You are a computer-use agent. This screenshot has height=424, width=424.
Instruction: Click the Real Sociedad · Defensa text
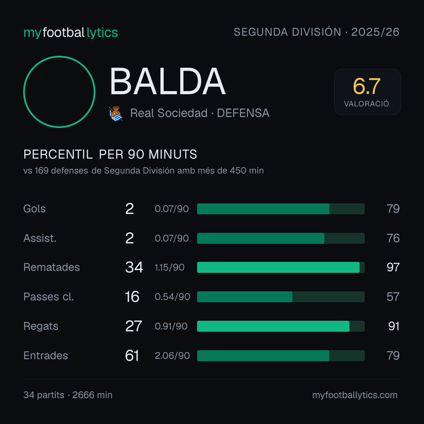tap(200, 113)
